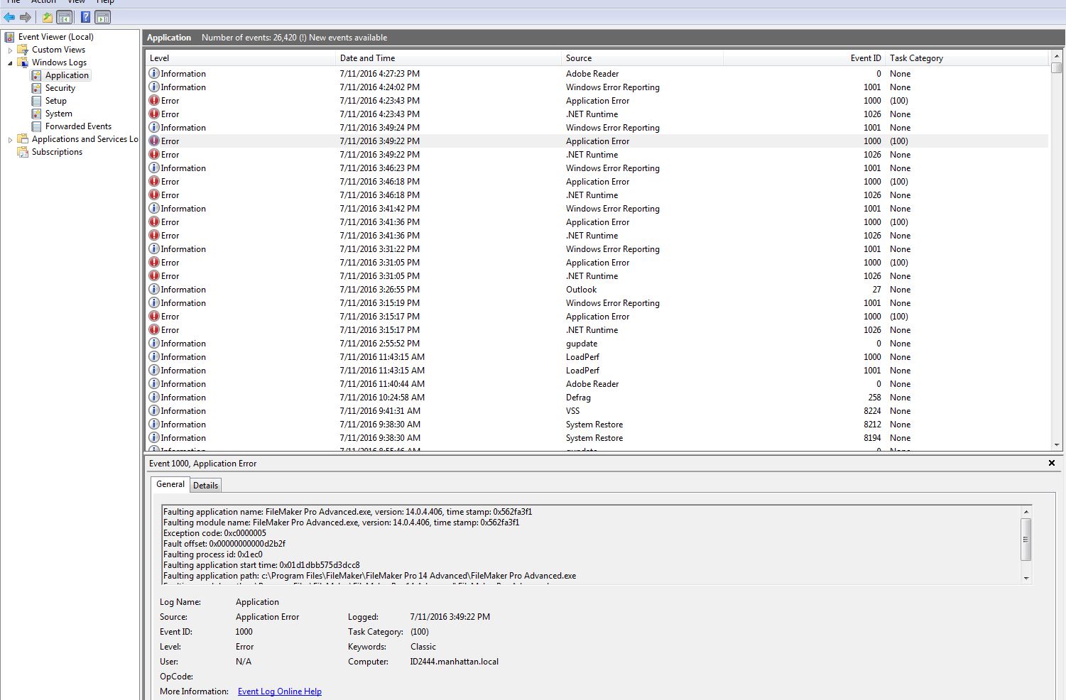The height and width of the screenshot is (700, 1066).
Task: Open the System log
Action: click(59, 114)
